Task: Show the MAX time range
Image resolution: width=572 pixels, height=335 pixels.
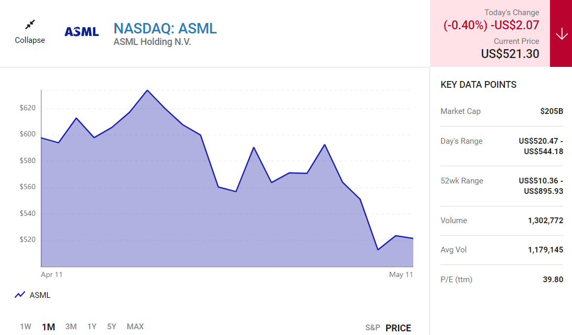Action: (135, 327)
